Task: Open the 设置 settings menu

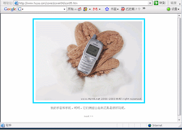Action: coord(175,9)
